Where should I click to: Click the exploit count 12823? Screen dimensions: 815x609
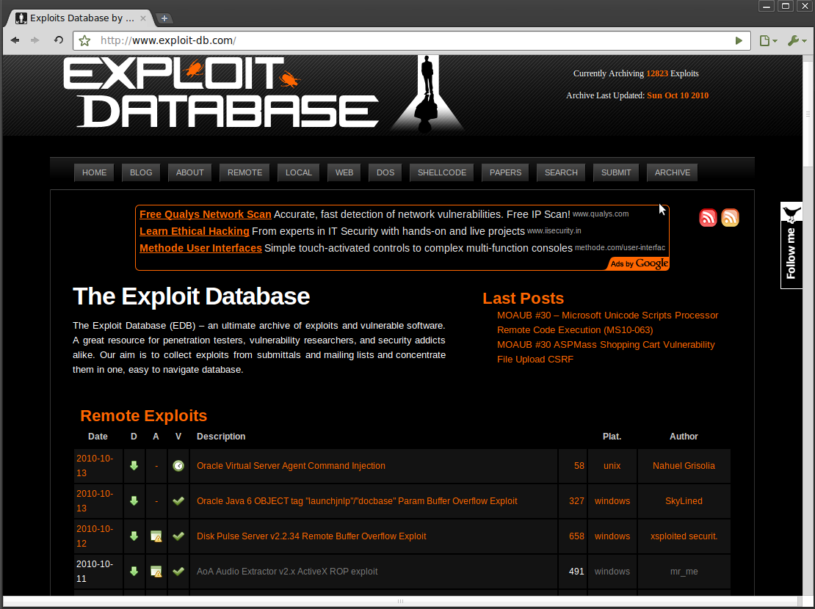(657, 73)
